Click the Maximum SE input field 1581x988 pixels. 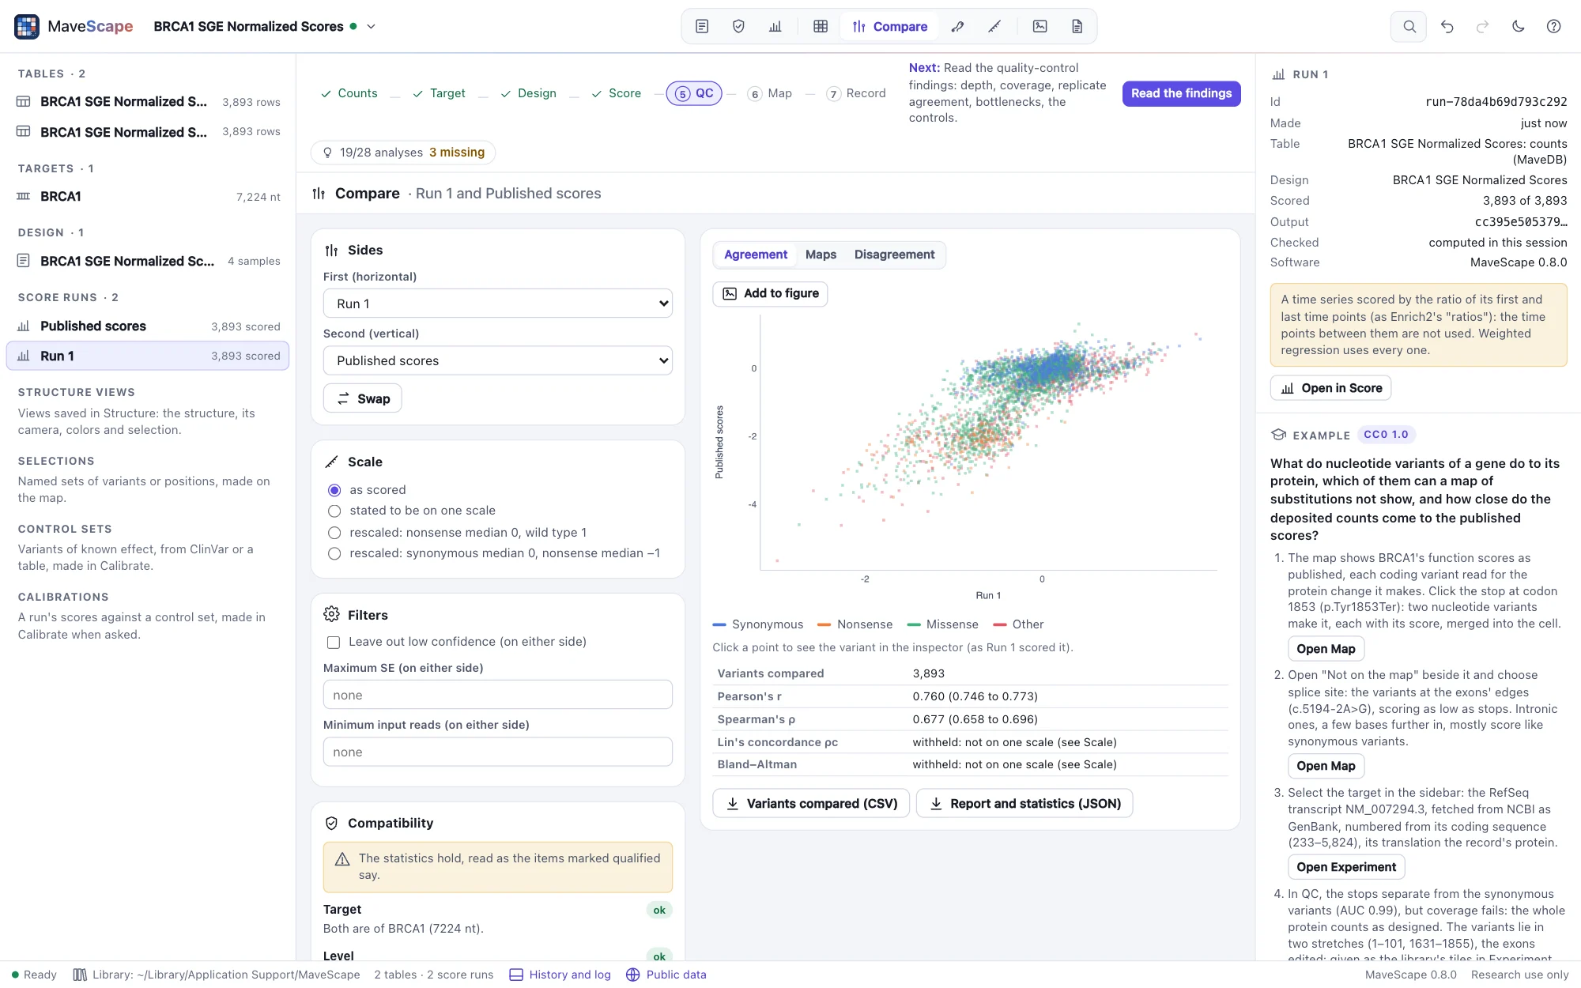pyautogui.click(x=498, y=695)
